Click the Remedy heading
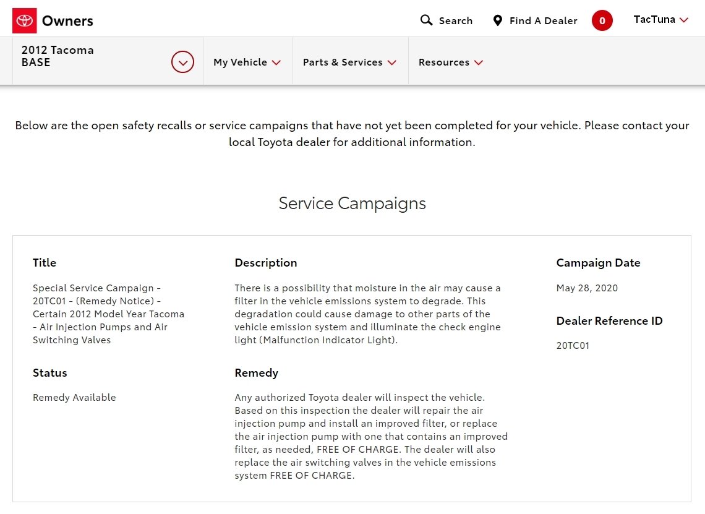 click(x=256, y=373)
